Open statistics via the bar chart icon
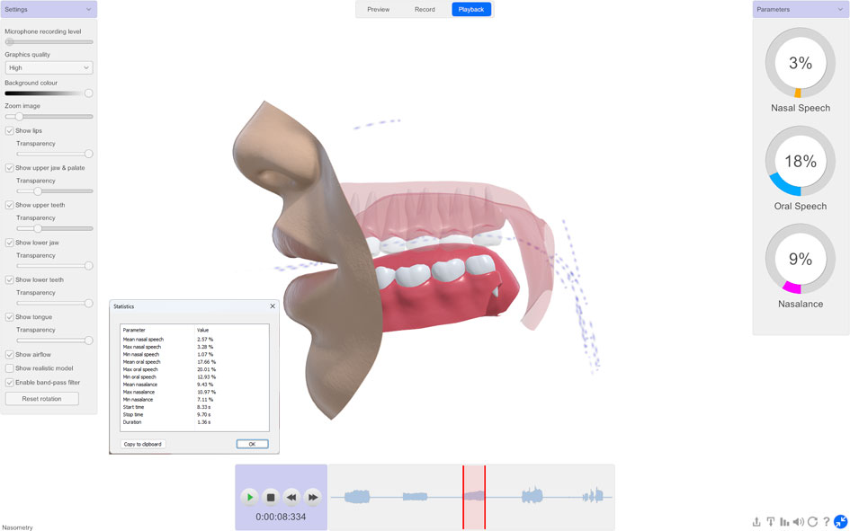Image resolution: width=850 pixels, height=531 pixels. point(784,522)
